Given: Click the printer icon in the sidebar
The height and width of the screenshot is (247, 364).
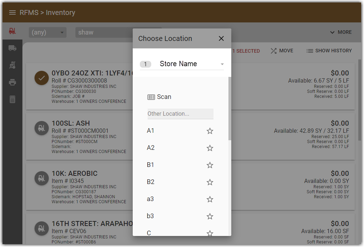Looking at the screenshot, I should coord(13,82).
